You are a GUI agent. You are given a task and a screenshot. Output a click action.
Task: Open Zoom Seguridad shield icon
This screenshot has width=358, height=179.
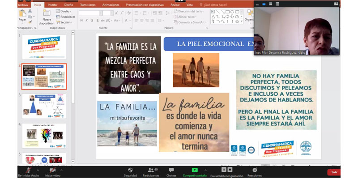click(130, 170)
